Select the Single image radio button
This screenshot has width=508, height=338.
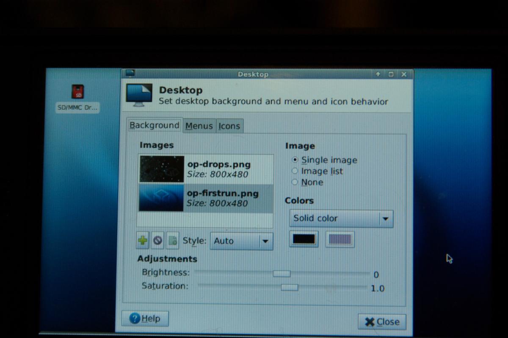point(295,160)
